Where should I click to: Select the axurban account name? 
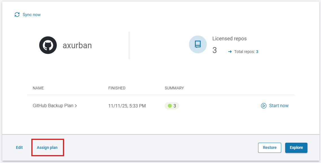tap(77, 45)
